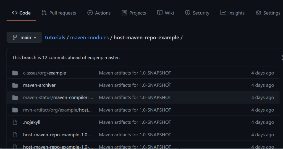Click the Code brackets icon
The height and width of the screenshot is (149, 283).
[15, 13]
